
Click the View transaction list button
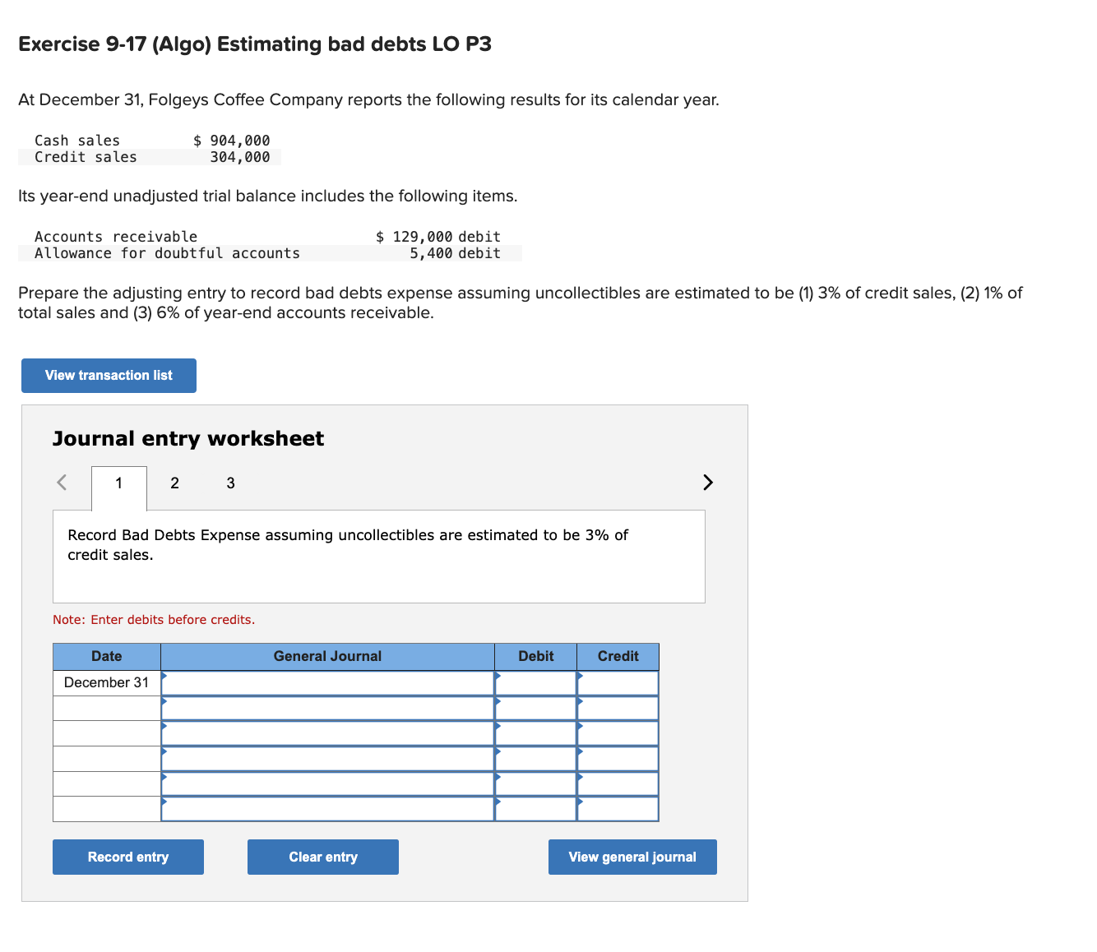pyautogui.click(x=108, y=375)
